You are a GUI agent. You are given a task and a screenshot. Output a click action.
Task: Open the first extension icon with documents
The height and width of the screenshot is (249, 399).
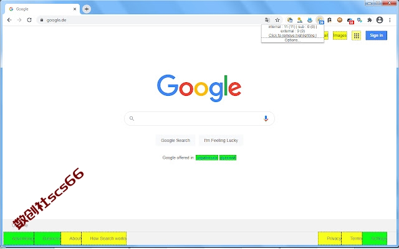(x=290, y=20)
